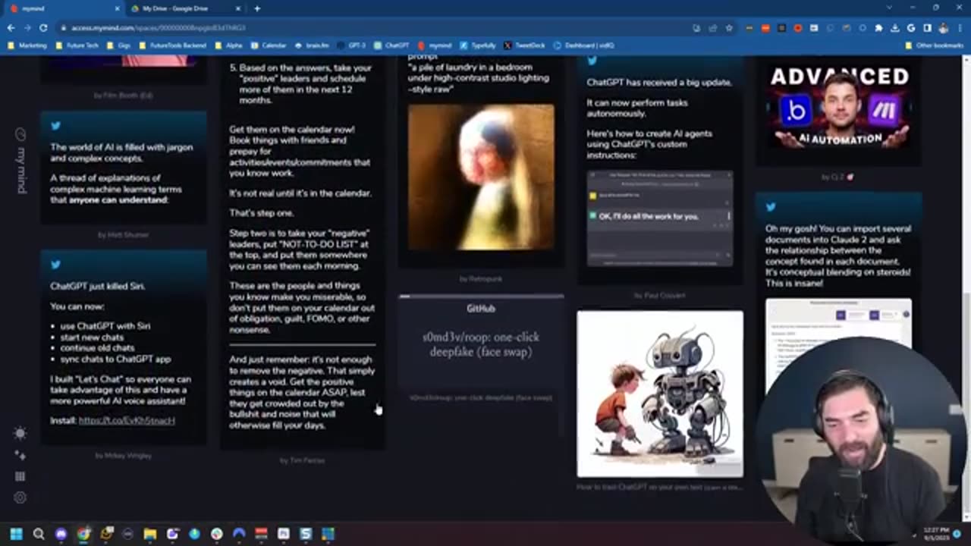This screenshot has width=971, height=546.
Task: Click the Twitter bird on ChatGPT killed Siri card
Action: click(55, 265)
